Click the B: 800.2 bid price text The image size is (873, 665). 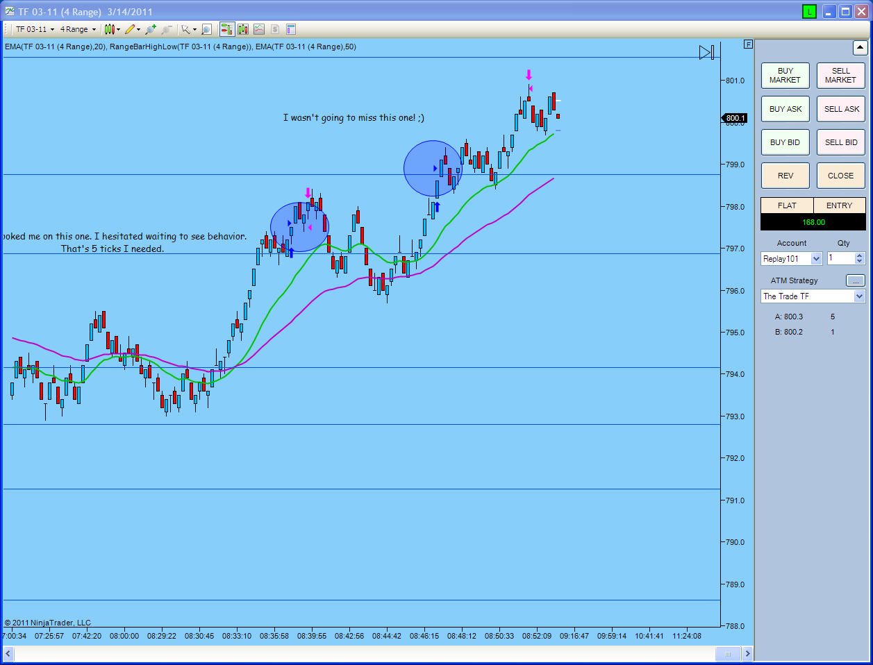(789, 332)
